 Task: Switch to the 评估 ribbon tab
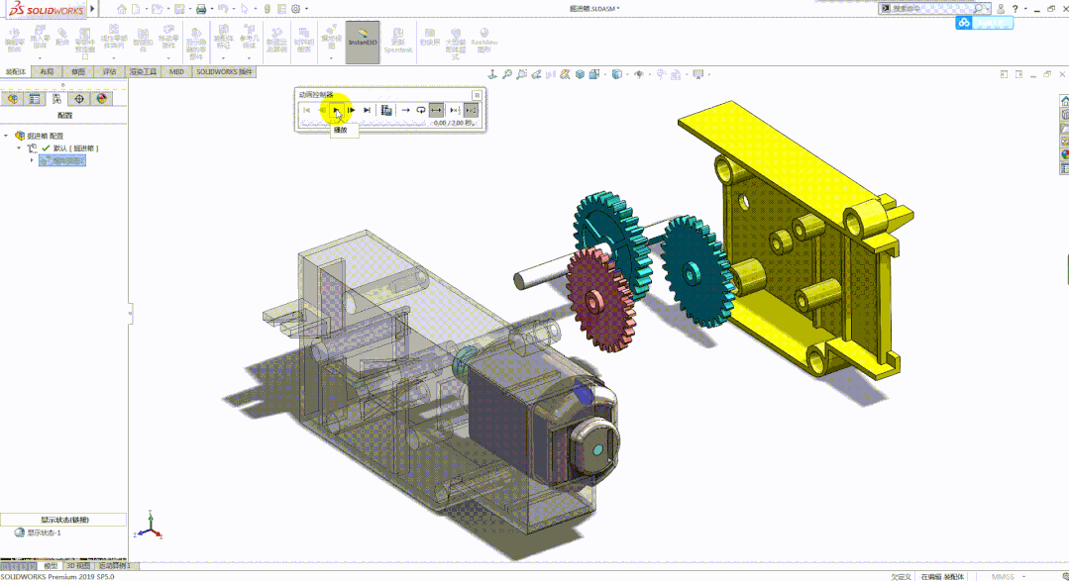coord(111,71)
